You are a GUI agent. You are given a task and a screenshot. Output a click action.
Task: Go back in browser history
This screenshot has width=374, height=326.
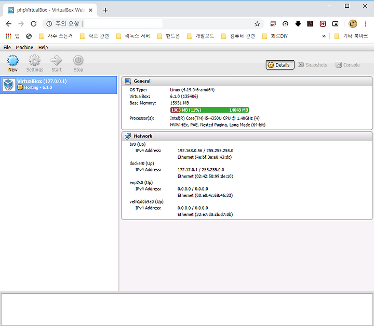pos(9,23)
